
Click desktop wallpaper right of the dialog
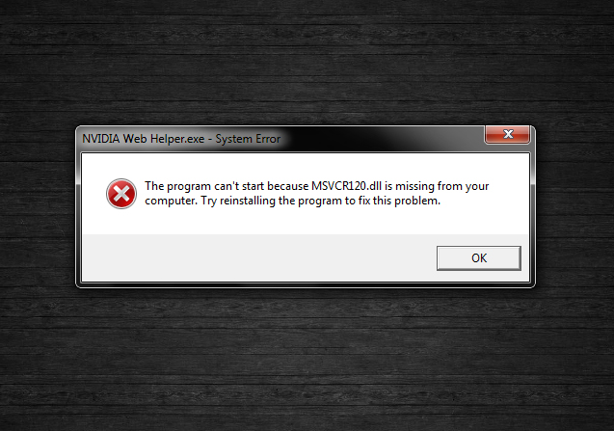coord(574,207)
